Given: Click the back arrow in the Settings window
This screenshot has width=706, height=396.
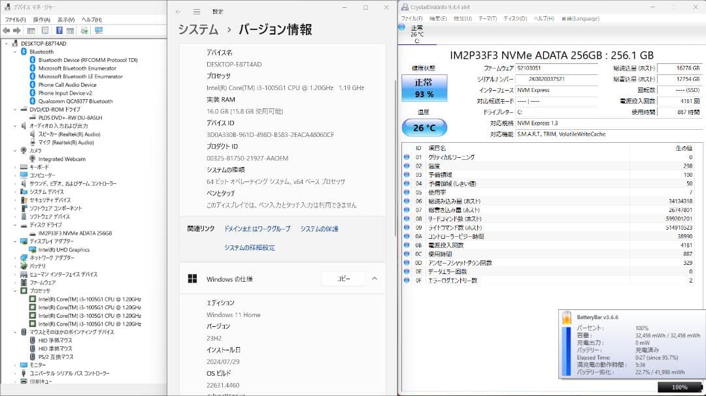Looking at the screenshot, I should coord(176,11).
